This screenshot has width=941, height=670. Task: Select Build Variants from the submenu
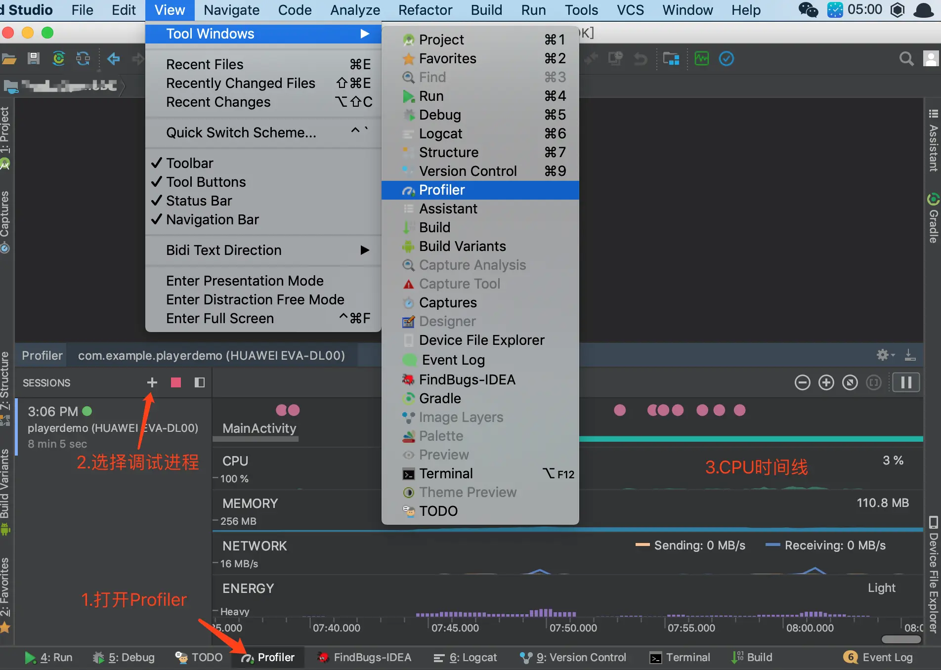(480, 246)
